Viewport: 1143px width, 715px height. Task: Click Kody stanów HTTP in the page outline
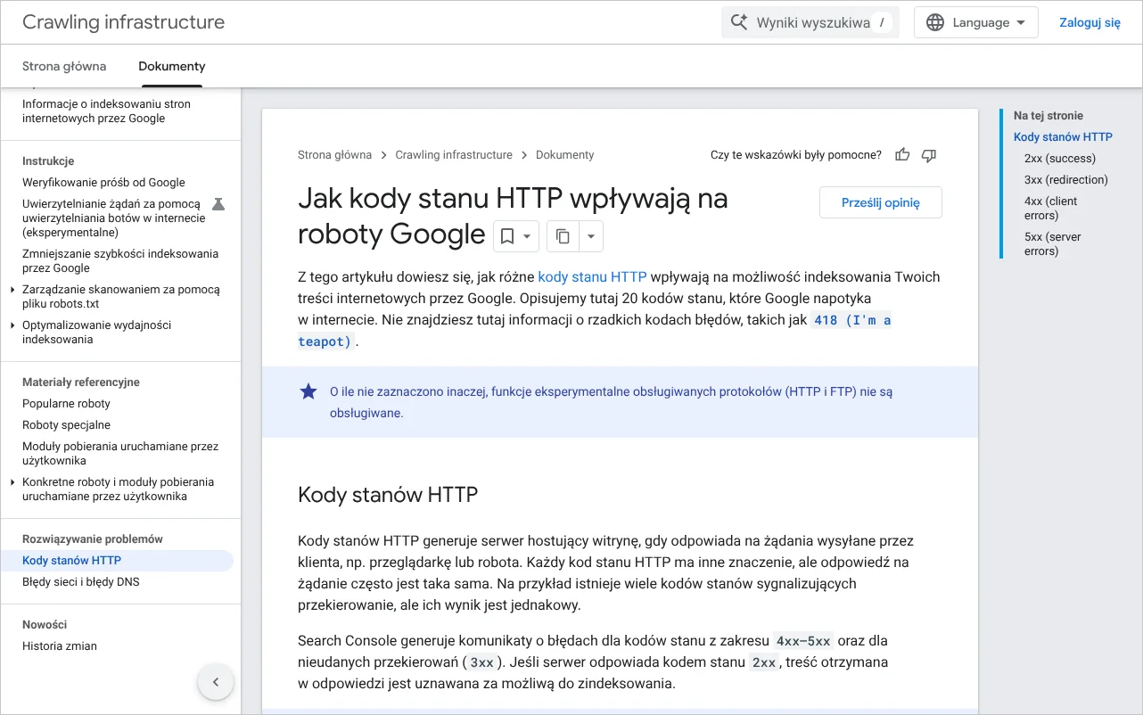1063,137
